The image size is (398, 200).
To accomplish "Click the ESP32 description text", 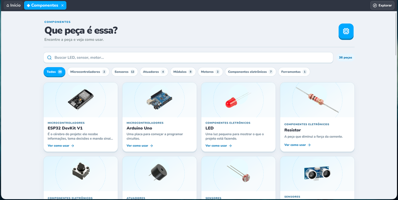I will click(x=80, y=137).
